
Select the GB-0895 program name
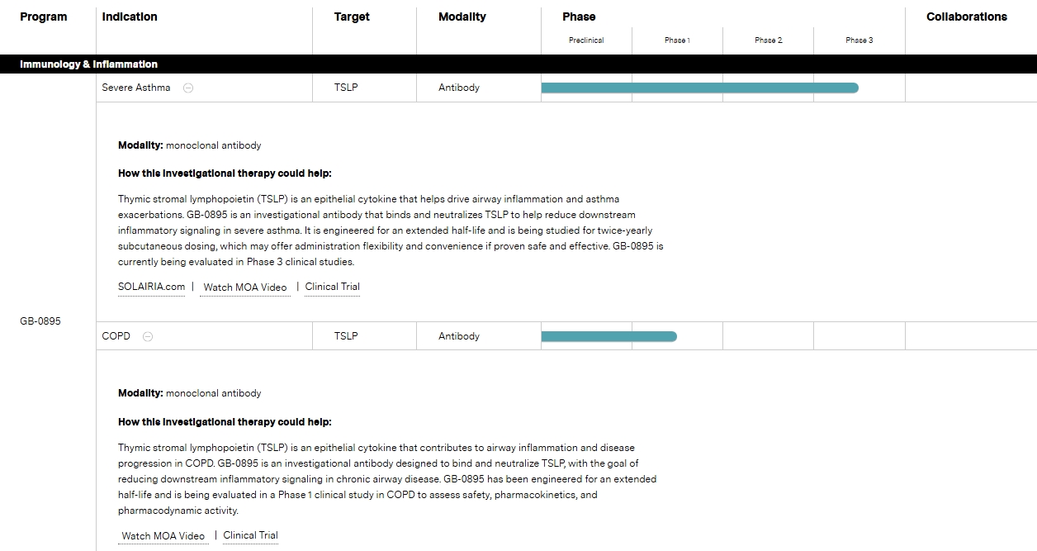coord(40,321)
